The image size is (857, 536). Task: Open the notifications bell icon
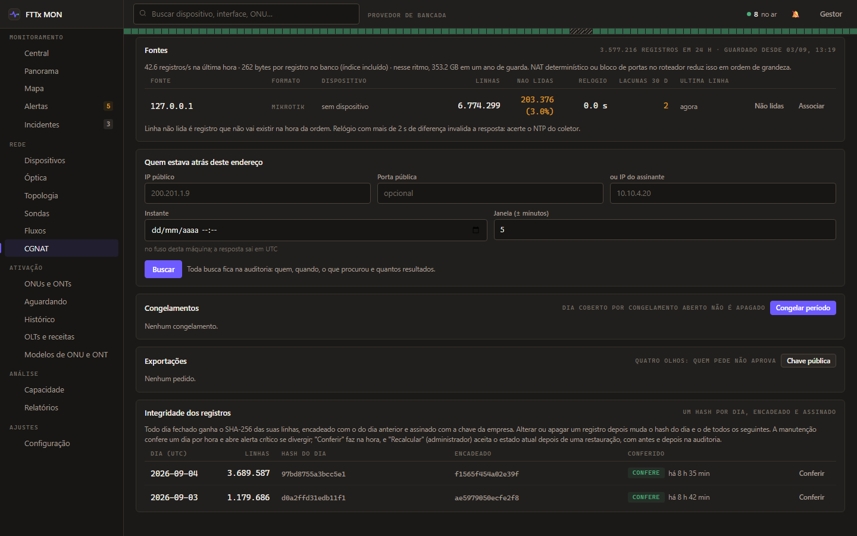pos(795,14)
